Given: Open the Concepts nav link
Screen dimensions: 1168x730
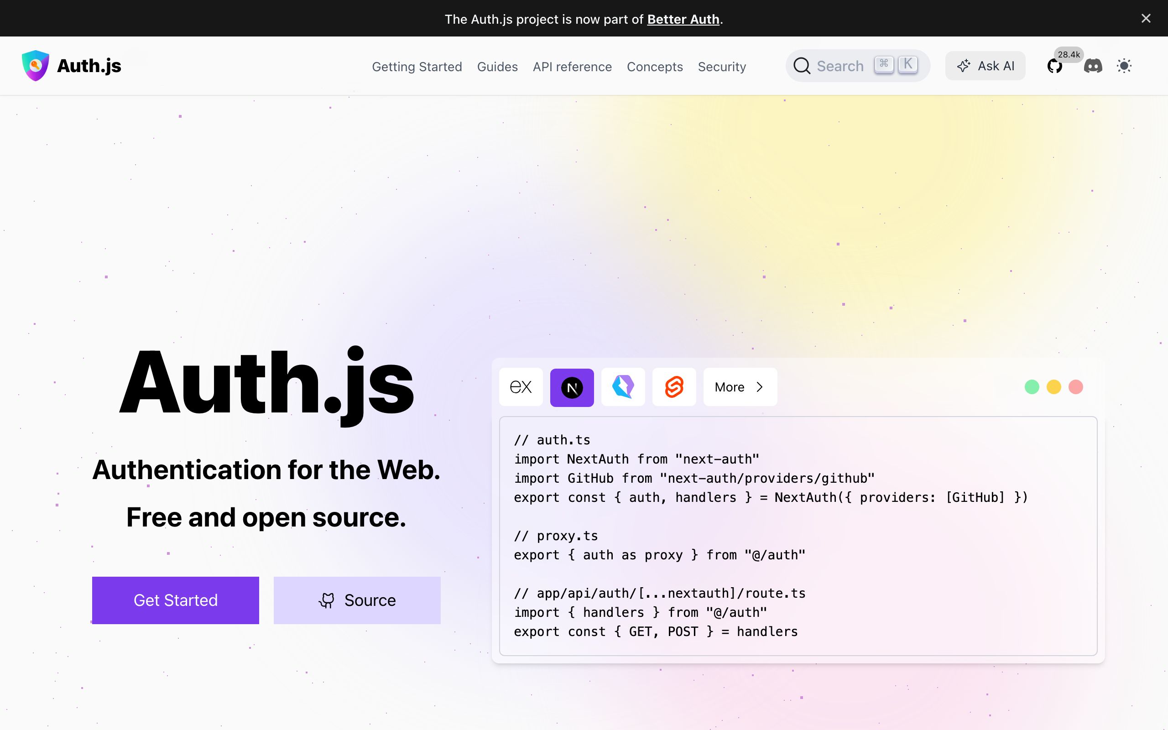Looking at the screenshot, I should (x=654, y=67).
